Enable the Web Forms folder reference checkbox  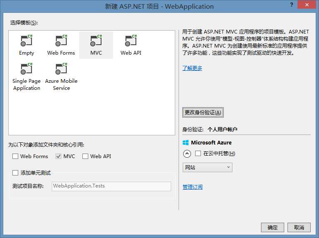point(15,156)
